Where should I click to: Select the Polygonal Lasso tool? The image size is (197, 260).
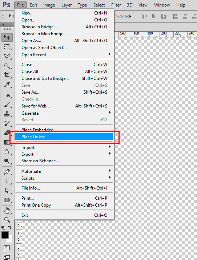(x=7, y=56)
